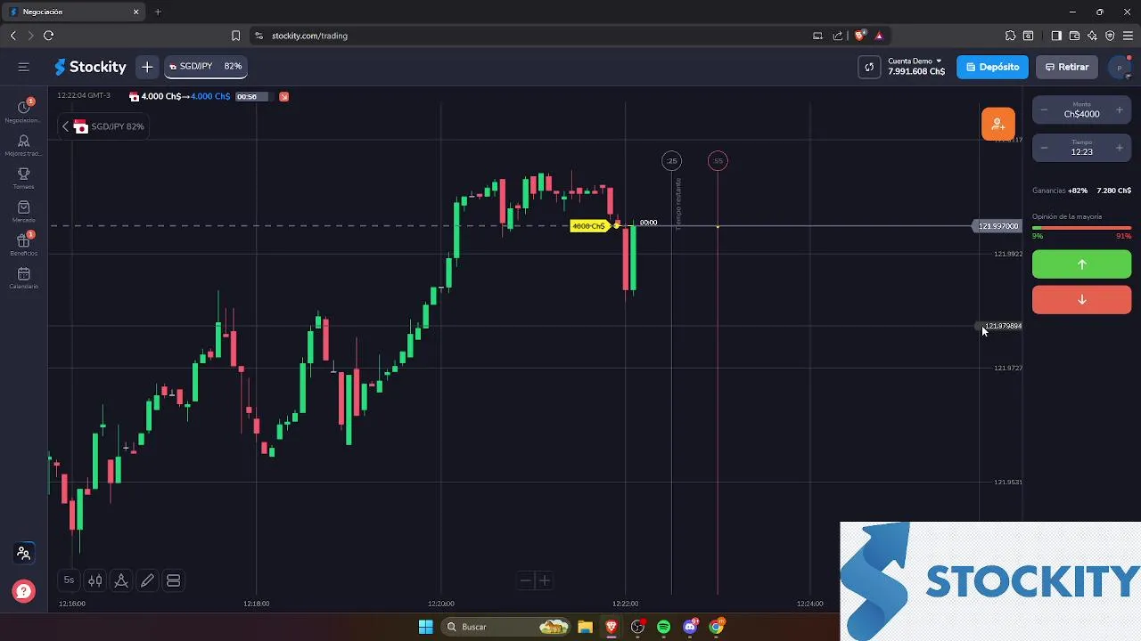Screen dimensions: 1141x641
Task: Open the support agent chat icon
Action: click(23, 553)
